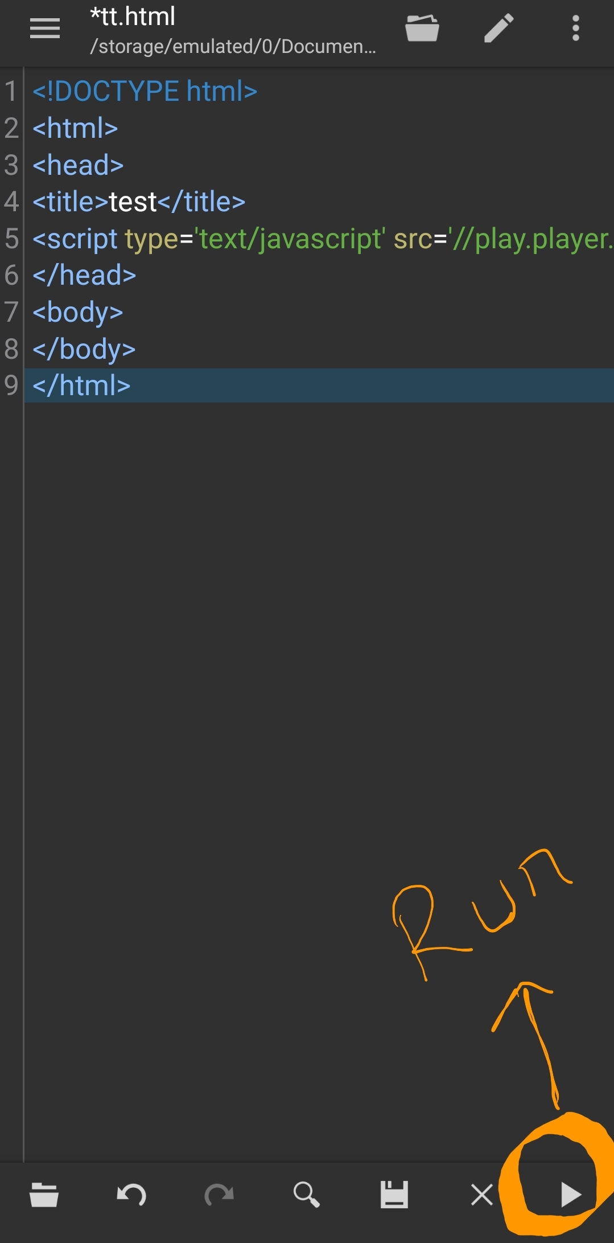
Task: Open the three-dot overflow menu
Action: click(576, 28)
